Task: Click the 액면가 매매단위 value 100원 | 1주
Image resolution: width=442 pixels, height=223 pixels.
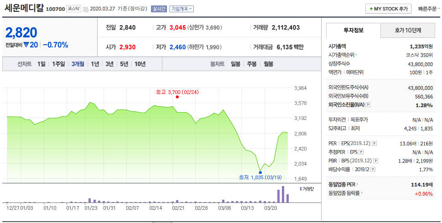Action: [421, 73]
